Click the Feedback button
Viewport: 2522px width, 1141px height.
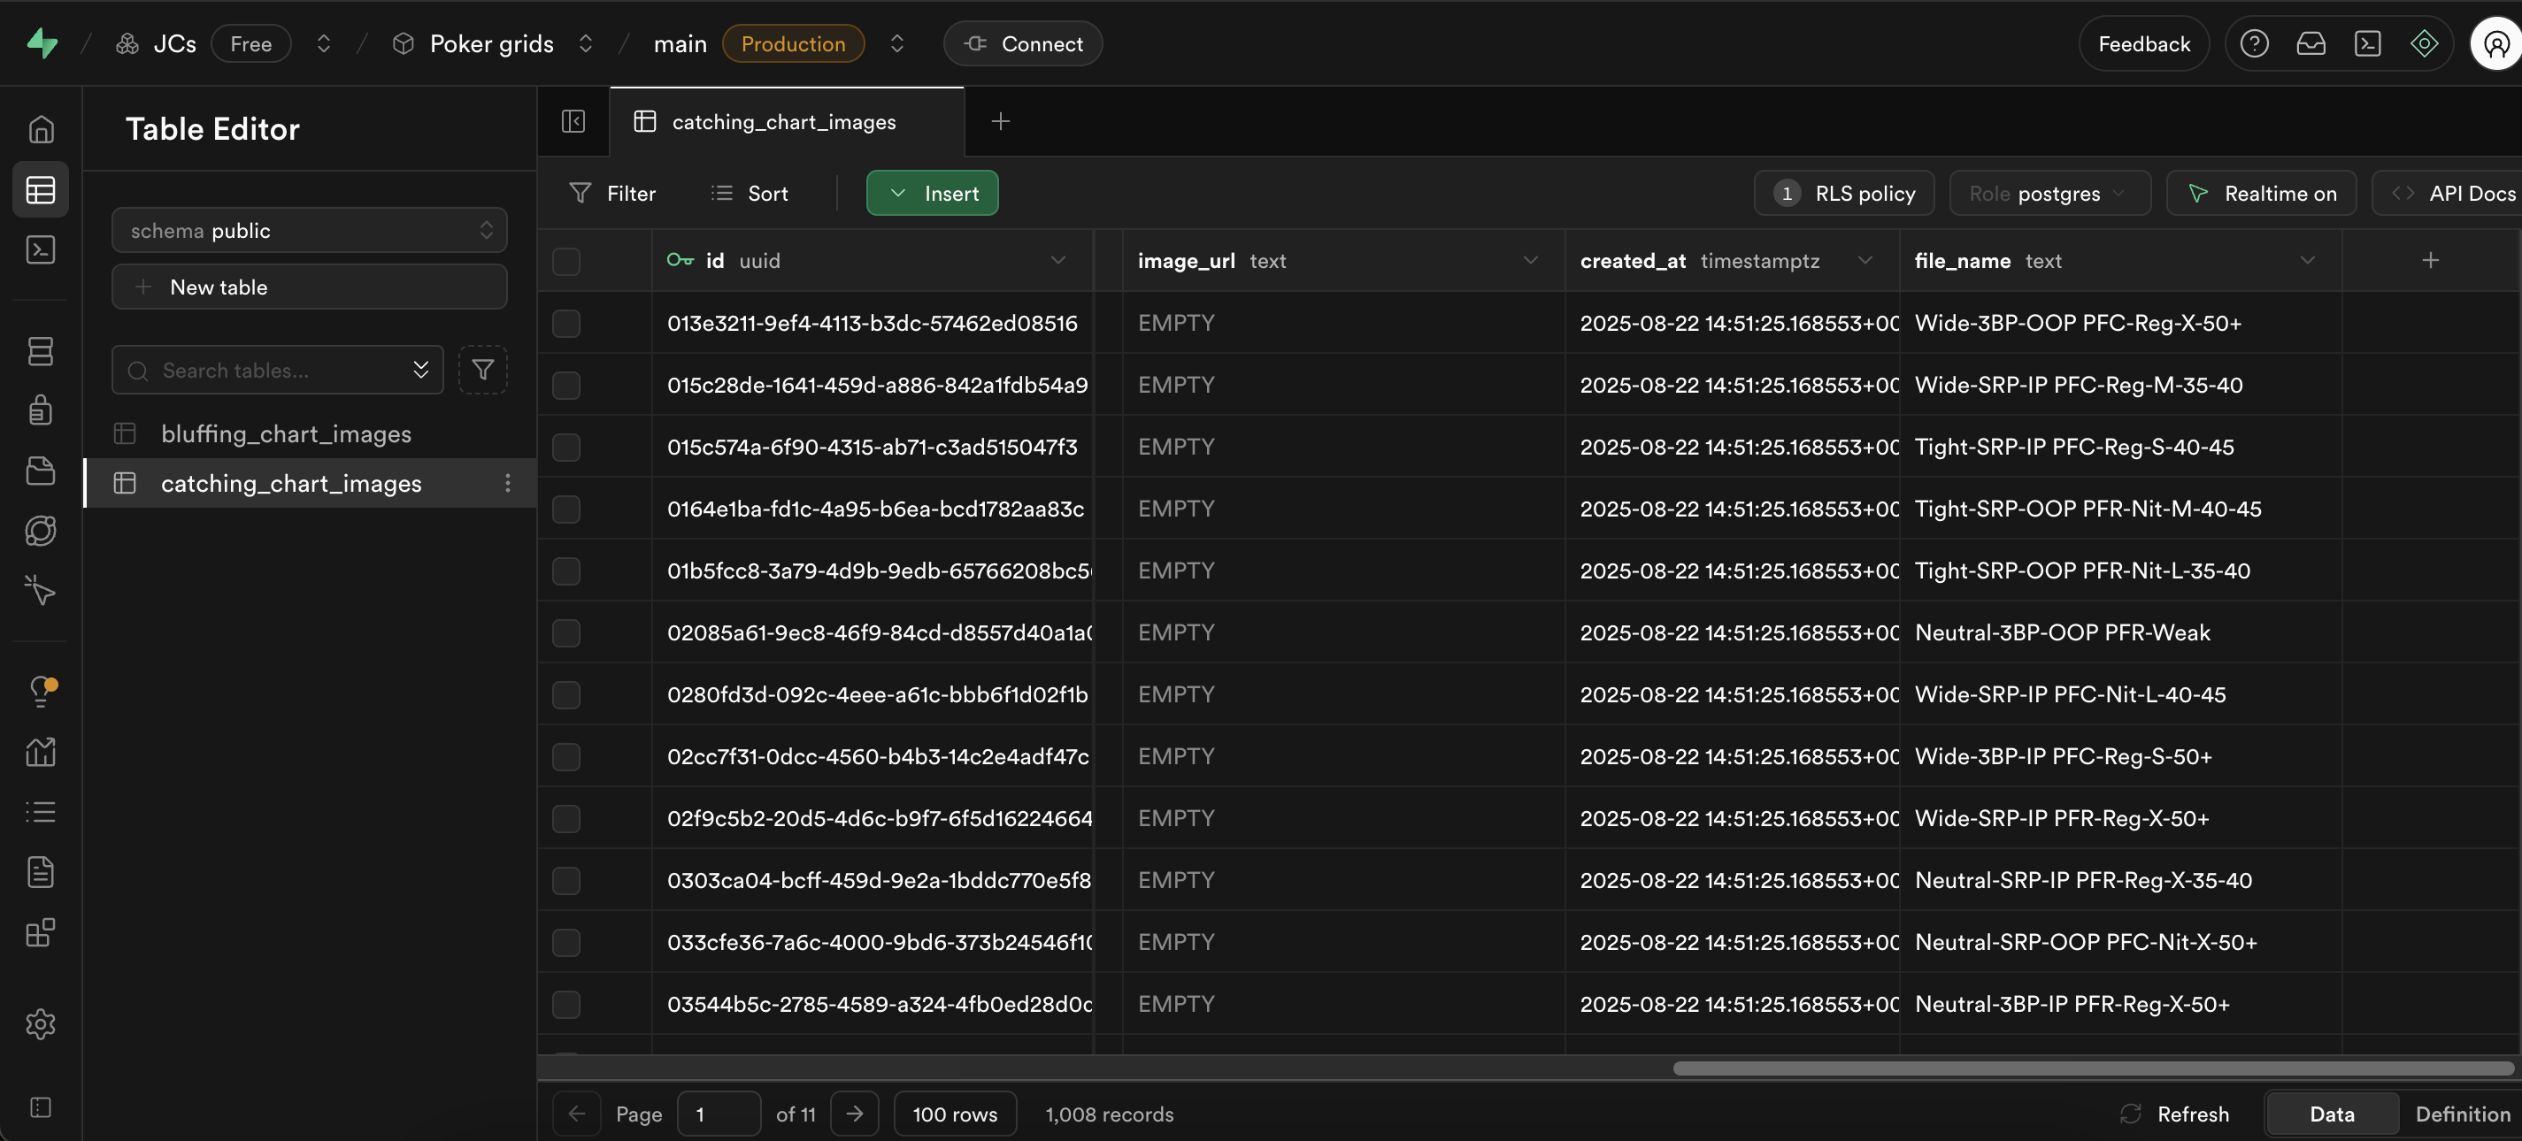click(2144, 44)
